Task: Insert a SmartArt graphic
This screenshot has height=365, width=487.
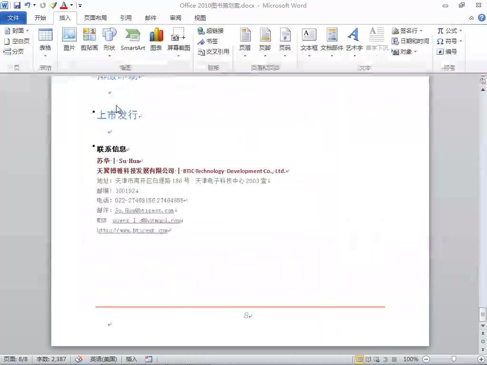Action: tap(133, 40)
